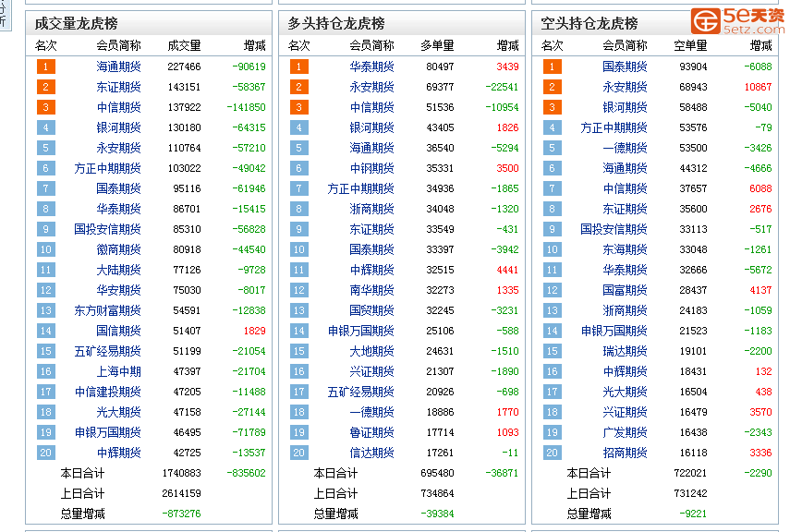Open the 大陆期货 member link
This screenshot has height=532, width=790.
coord(118,270)
